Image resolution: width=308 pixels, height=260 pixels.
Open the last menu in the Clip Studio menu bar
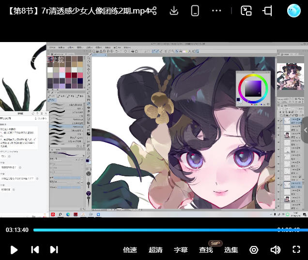coord(127,47)
